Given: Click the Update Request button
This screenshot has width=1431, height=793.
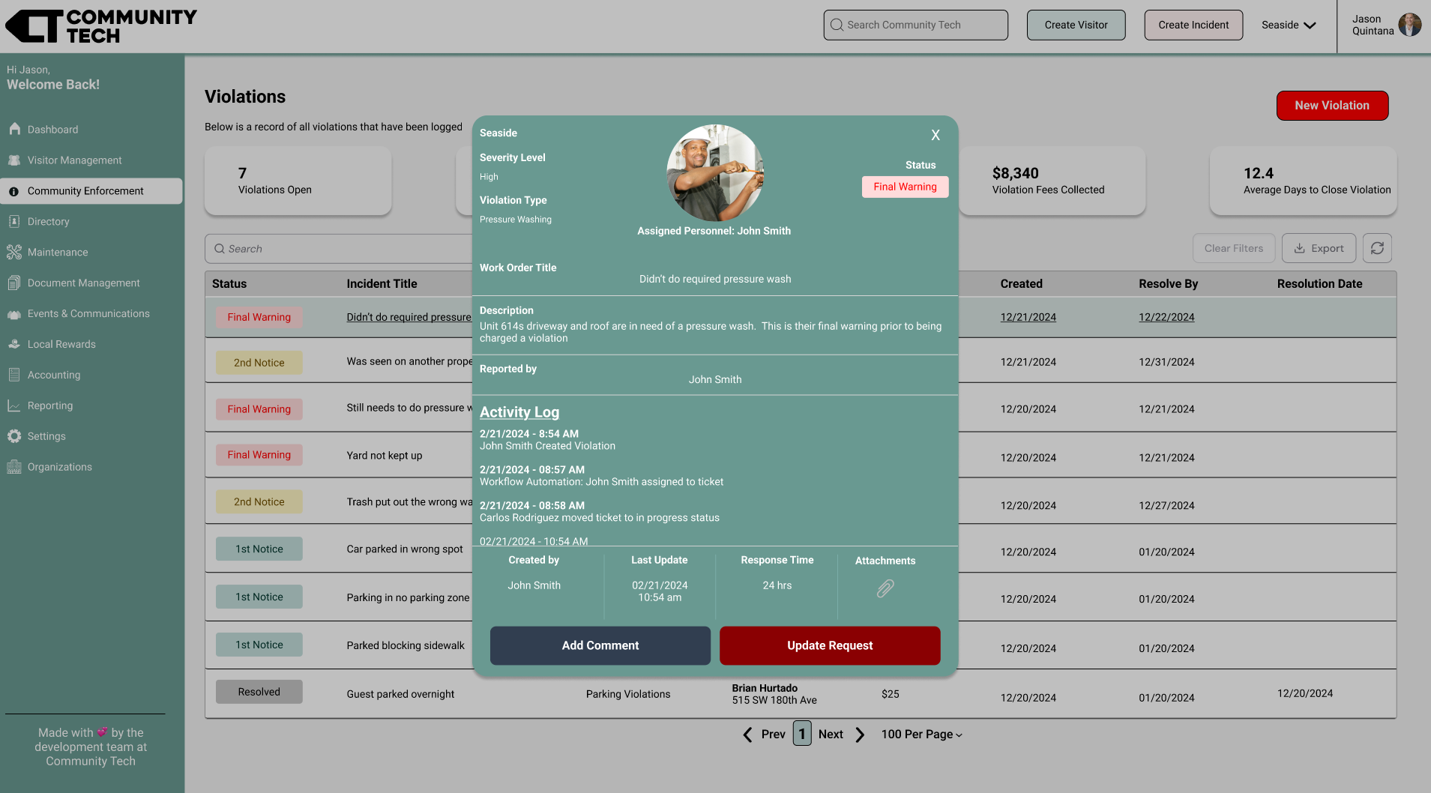Looking at the screenshot, I should (830, 645).
